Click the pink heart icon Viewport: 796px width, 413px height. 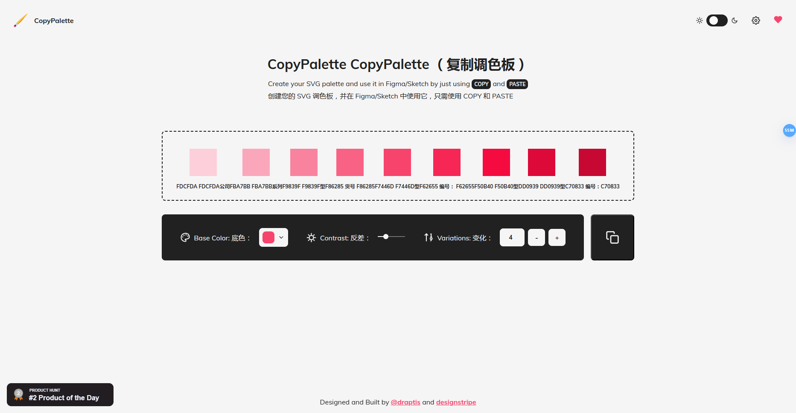[778, 20]
